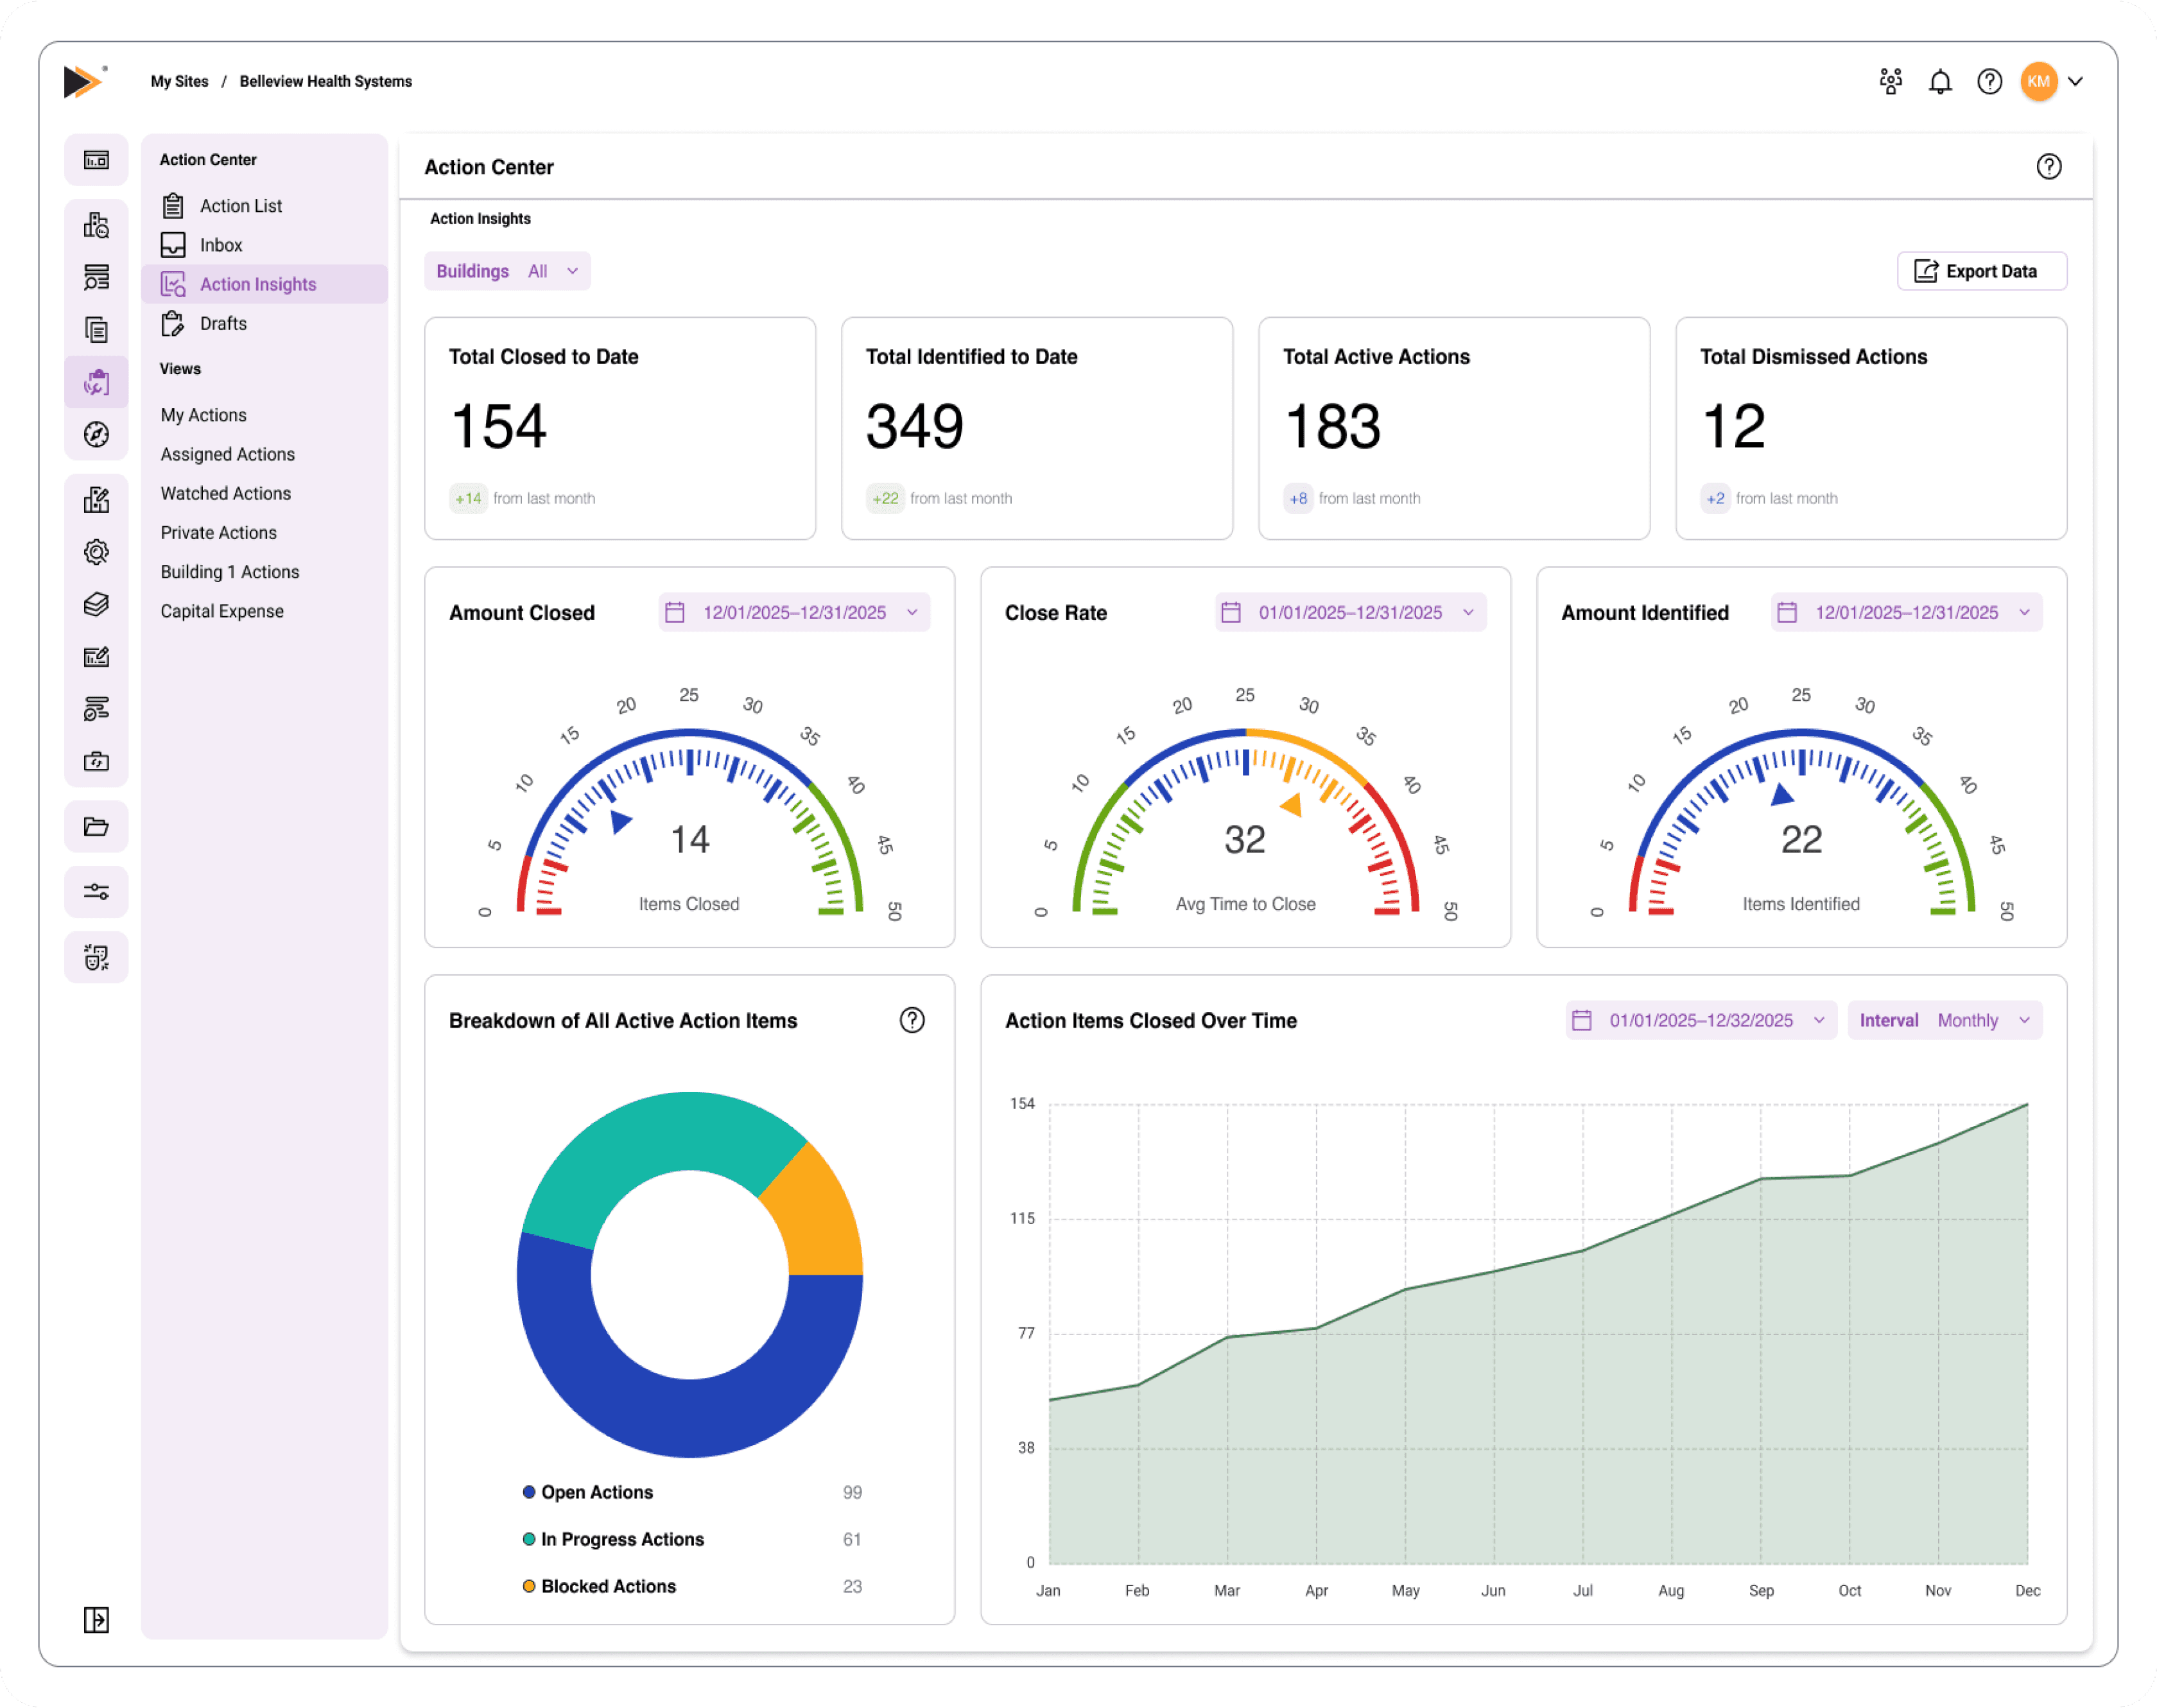Click the Breakdown chart help icon
Viewport: 2157px width, 1708px height.
[911, 1020]
